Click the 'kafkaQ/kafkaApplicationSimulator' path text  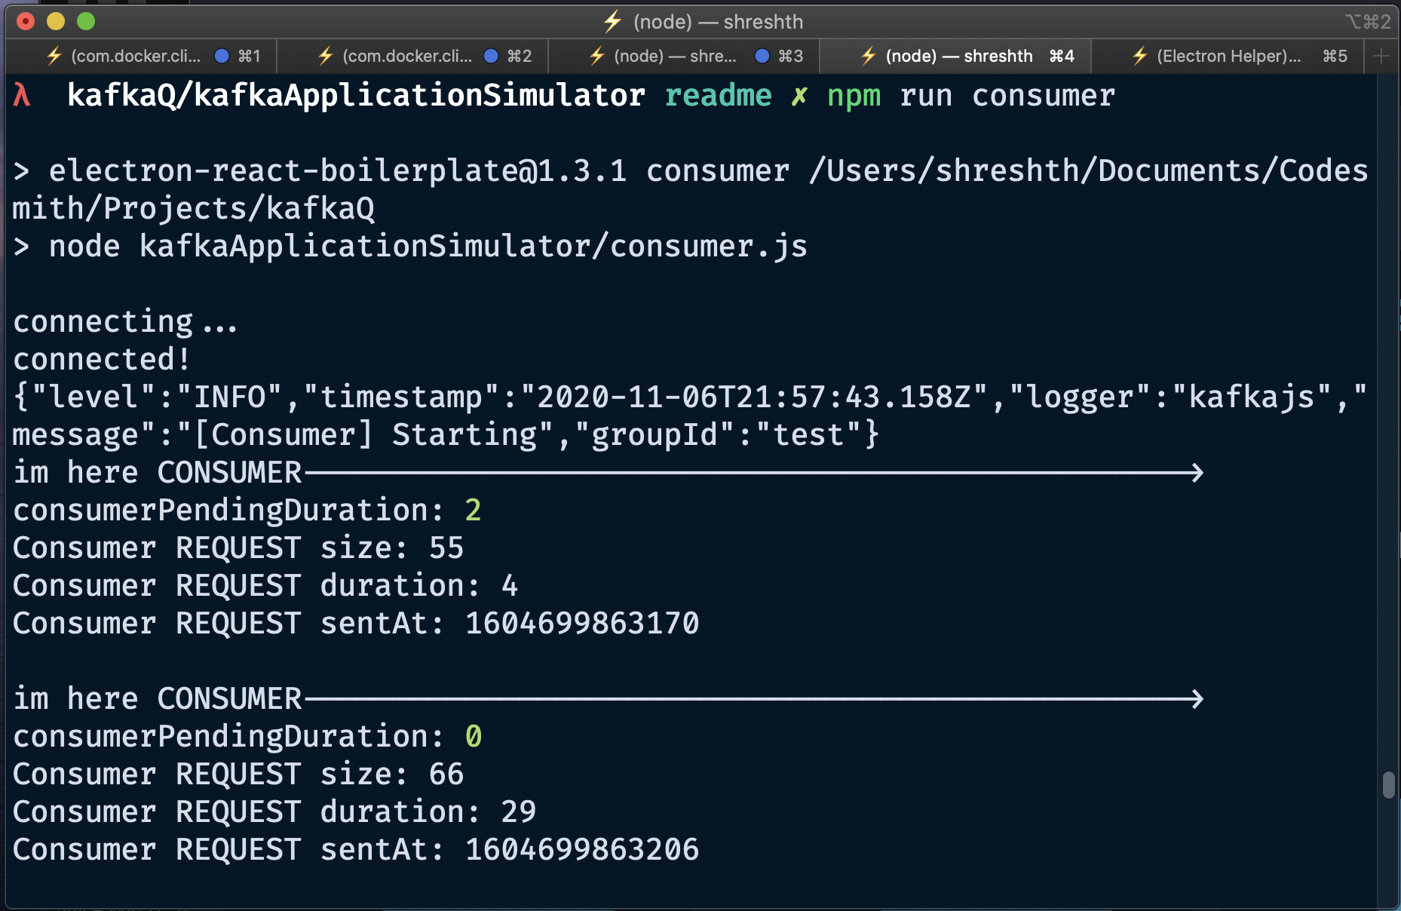(356, 96)
